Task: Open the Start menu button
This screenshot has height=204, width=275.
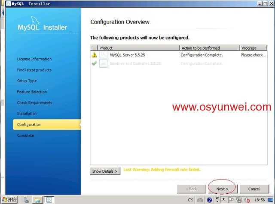Action: tap(9, 200)
